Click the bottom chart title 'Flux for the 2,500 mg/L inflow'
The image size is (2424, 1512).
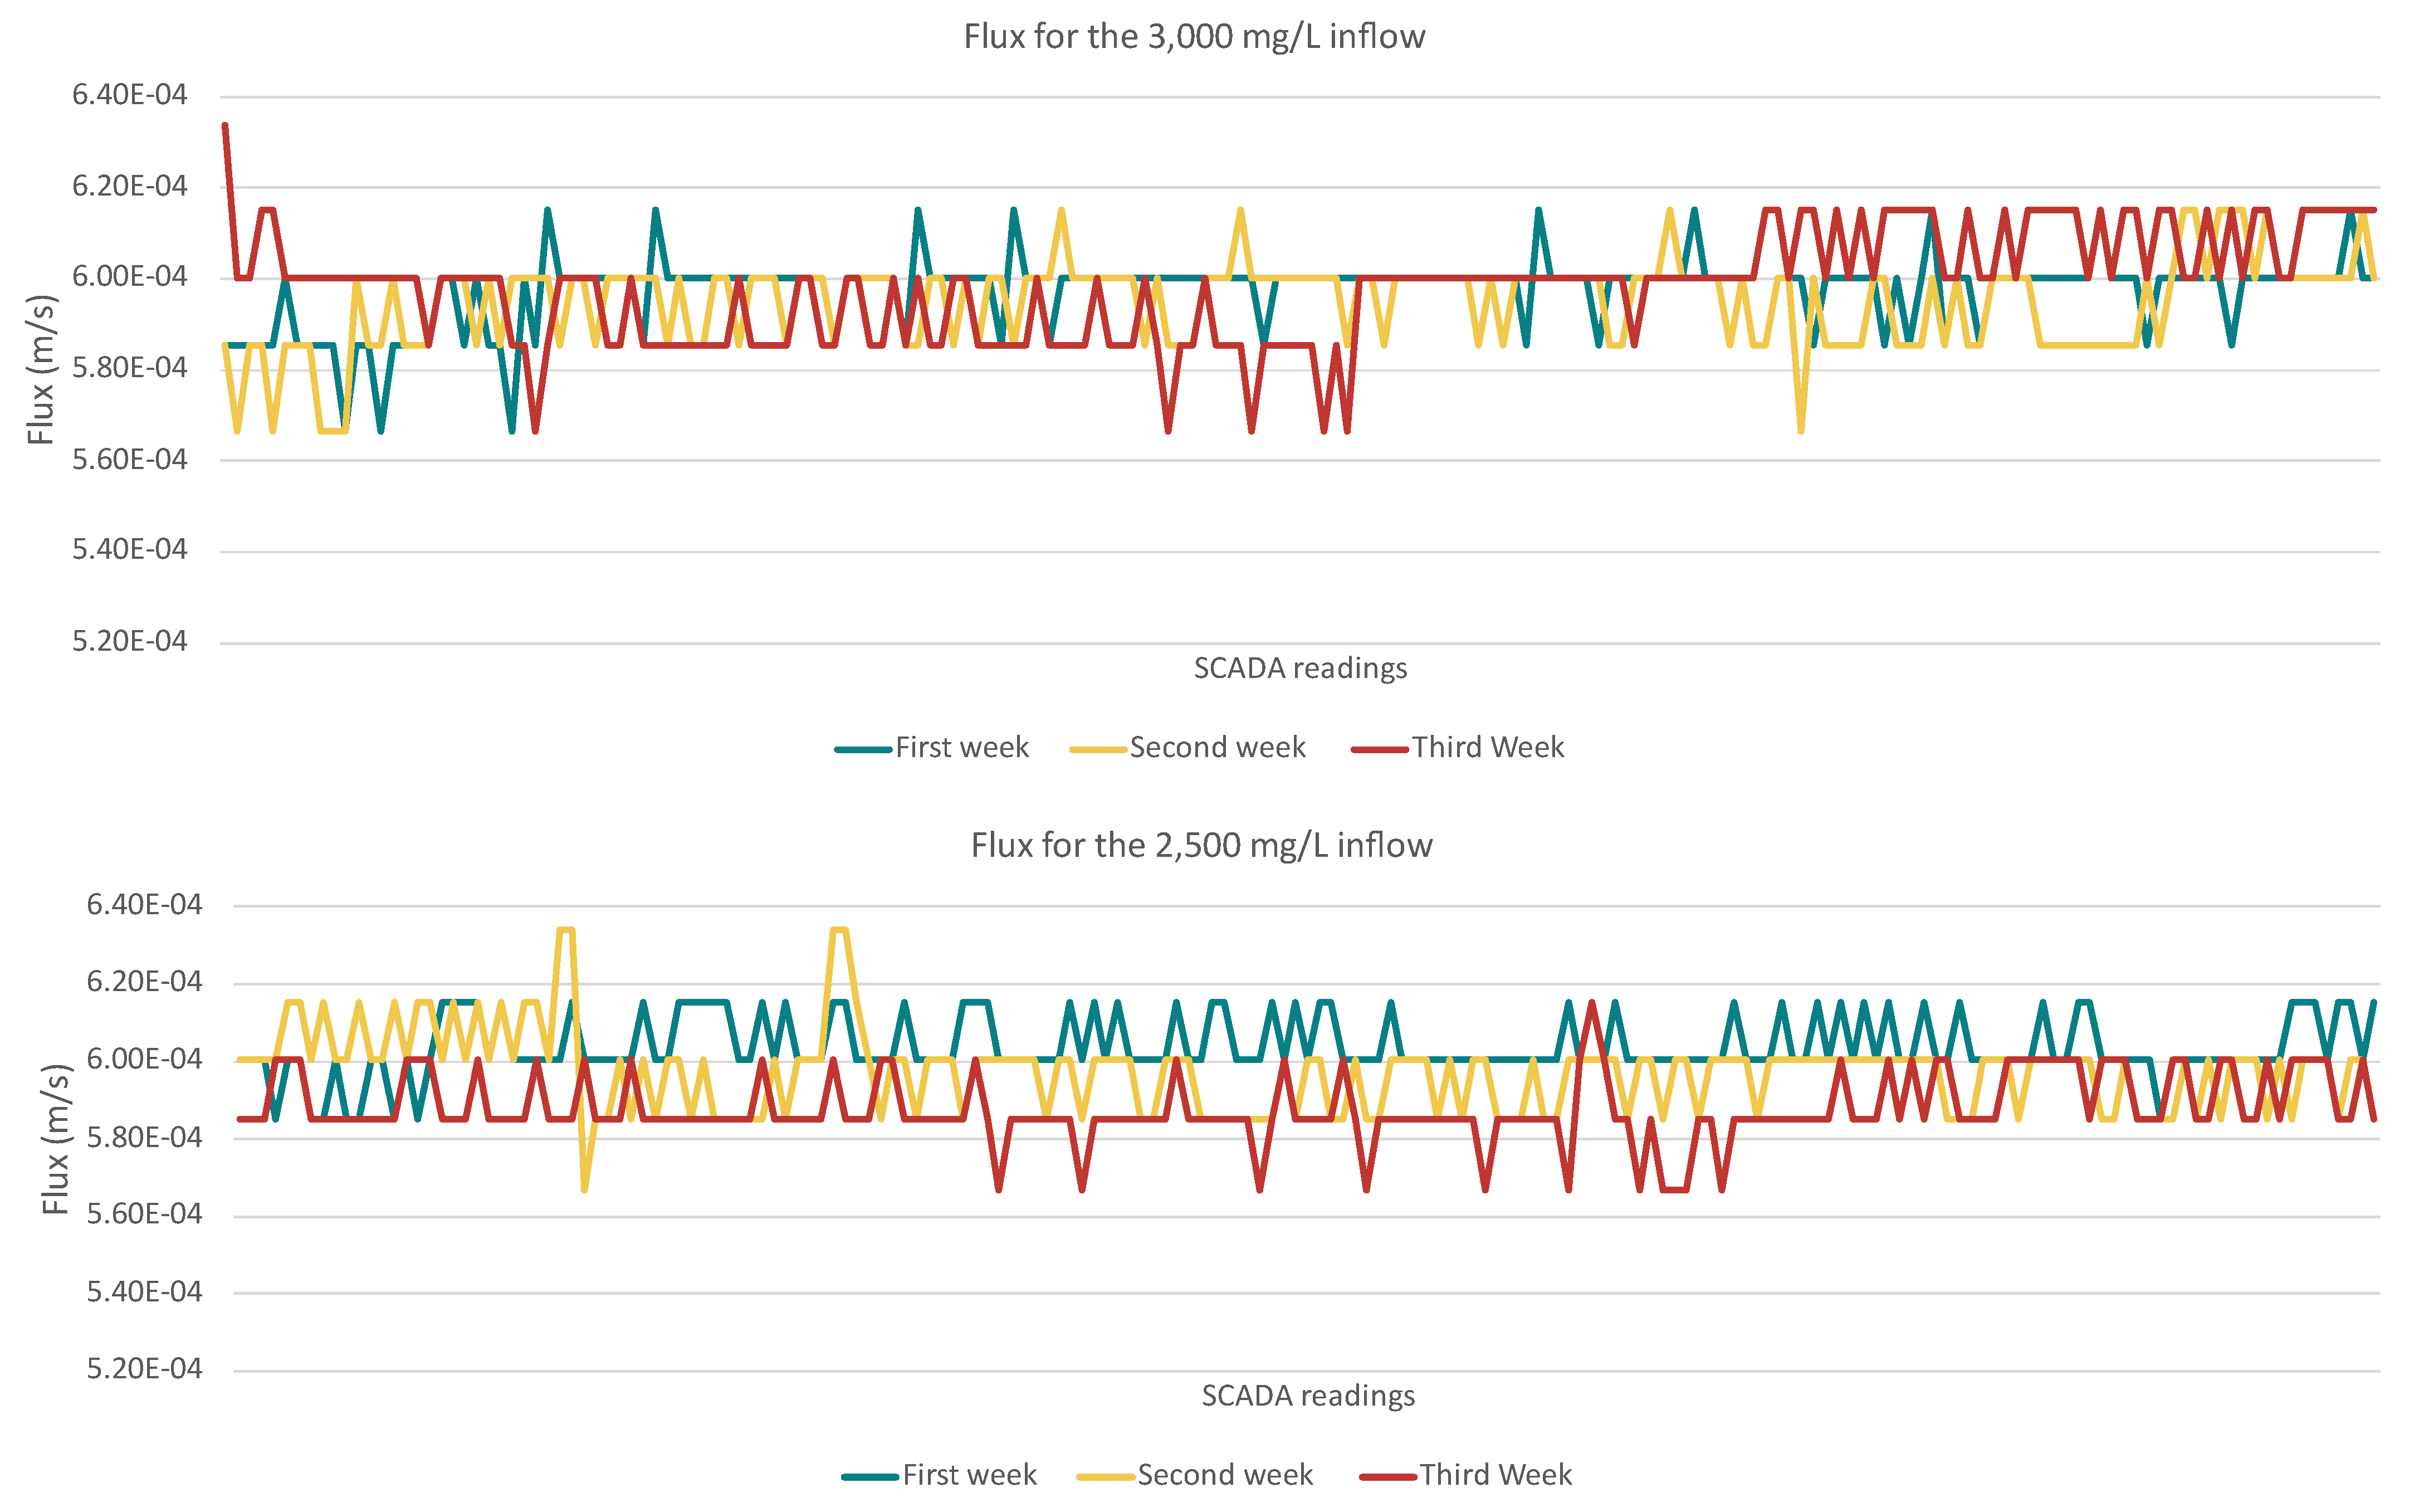click(1201, 846)
